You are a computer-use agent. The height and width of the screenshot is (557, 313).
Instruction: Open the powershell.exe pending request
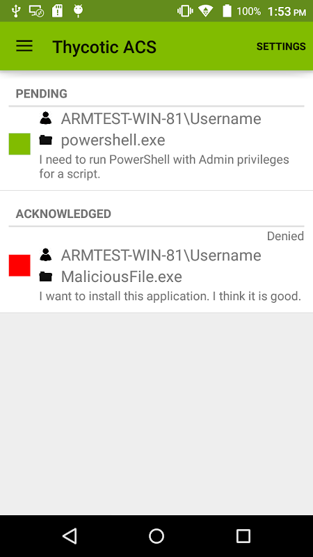[156, 148]
